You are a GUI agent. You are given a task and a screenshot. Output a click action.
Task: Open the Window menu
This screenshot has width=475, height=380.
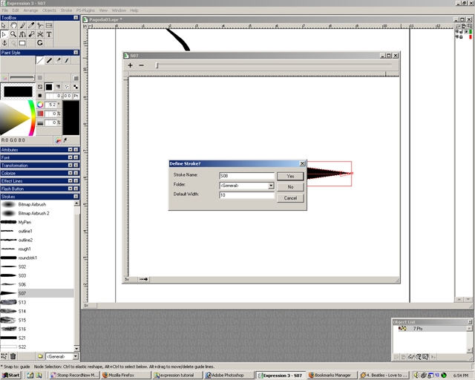pyautogui.click(x=119, y=10)
